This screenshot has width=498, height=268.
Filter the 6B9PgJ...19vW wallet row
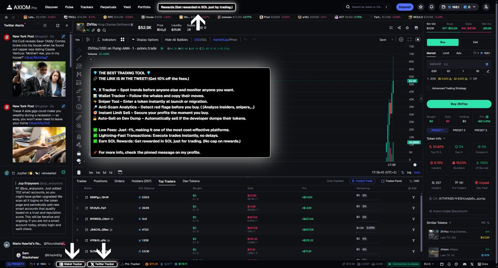[413, 197]
